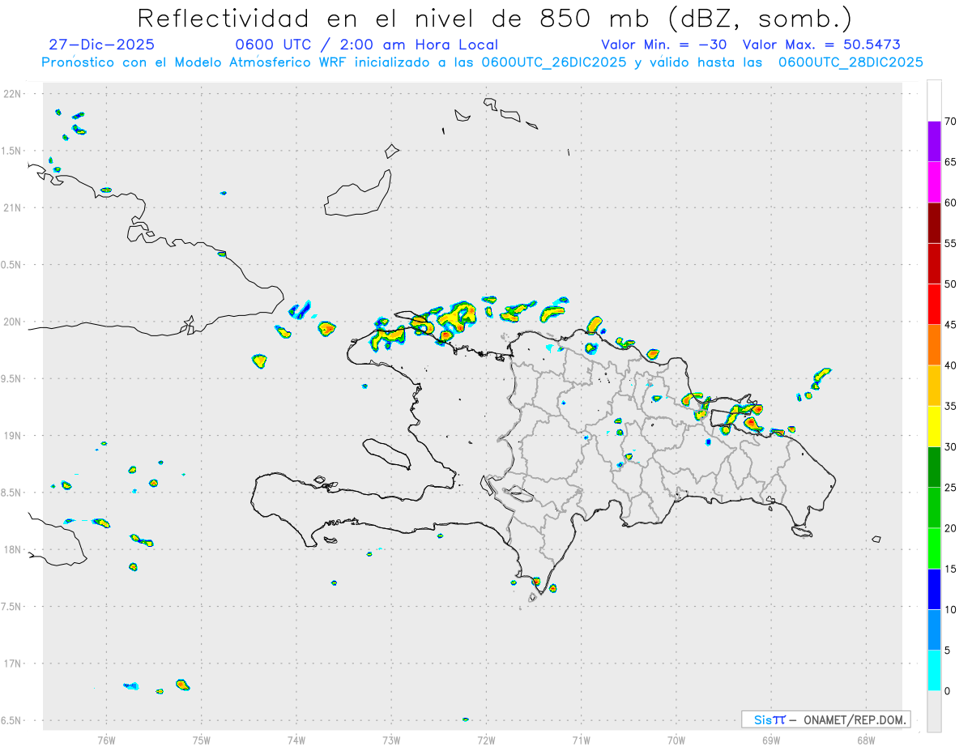
Task: Select the '20N' latitude label
Action: coord(14,322)
